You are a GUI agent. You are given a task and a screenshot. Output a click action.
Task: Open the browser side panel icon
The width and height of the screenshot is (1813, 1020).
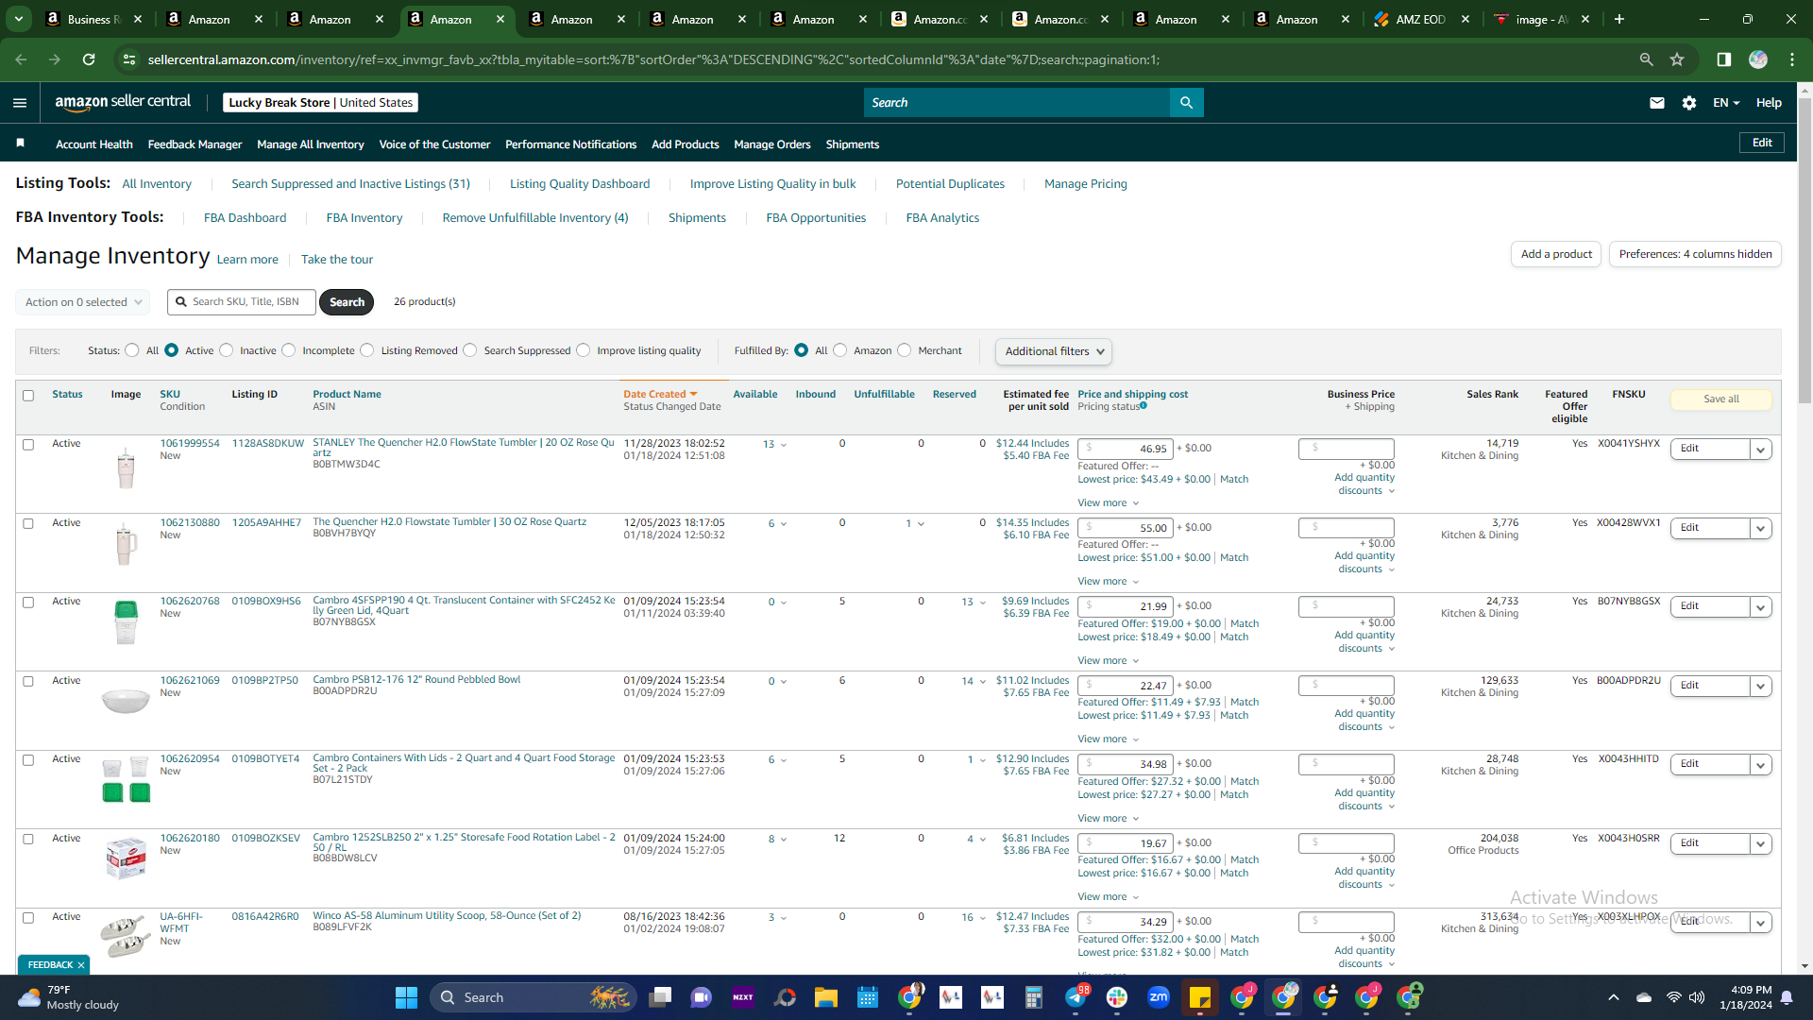point(1724,59)
